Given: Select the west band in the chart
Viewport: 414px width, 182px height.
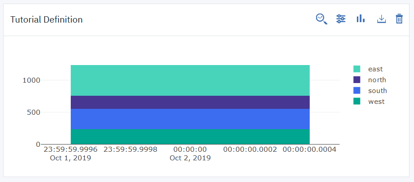Looking at the screenshot, I should pyautogui.click(x=190, y=136).
